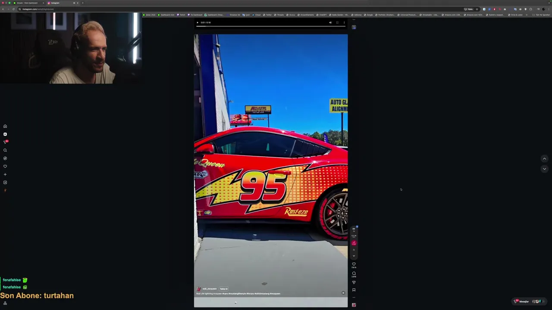Open profile avatar icon in sidebar
Screen dimensions: 552x310
[5, 190]
